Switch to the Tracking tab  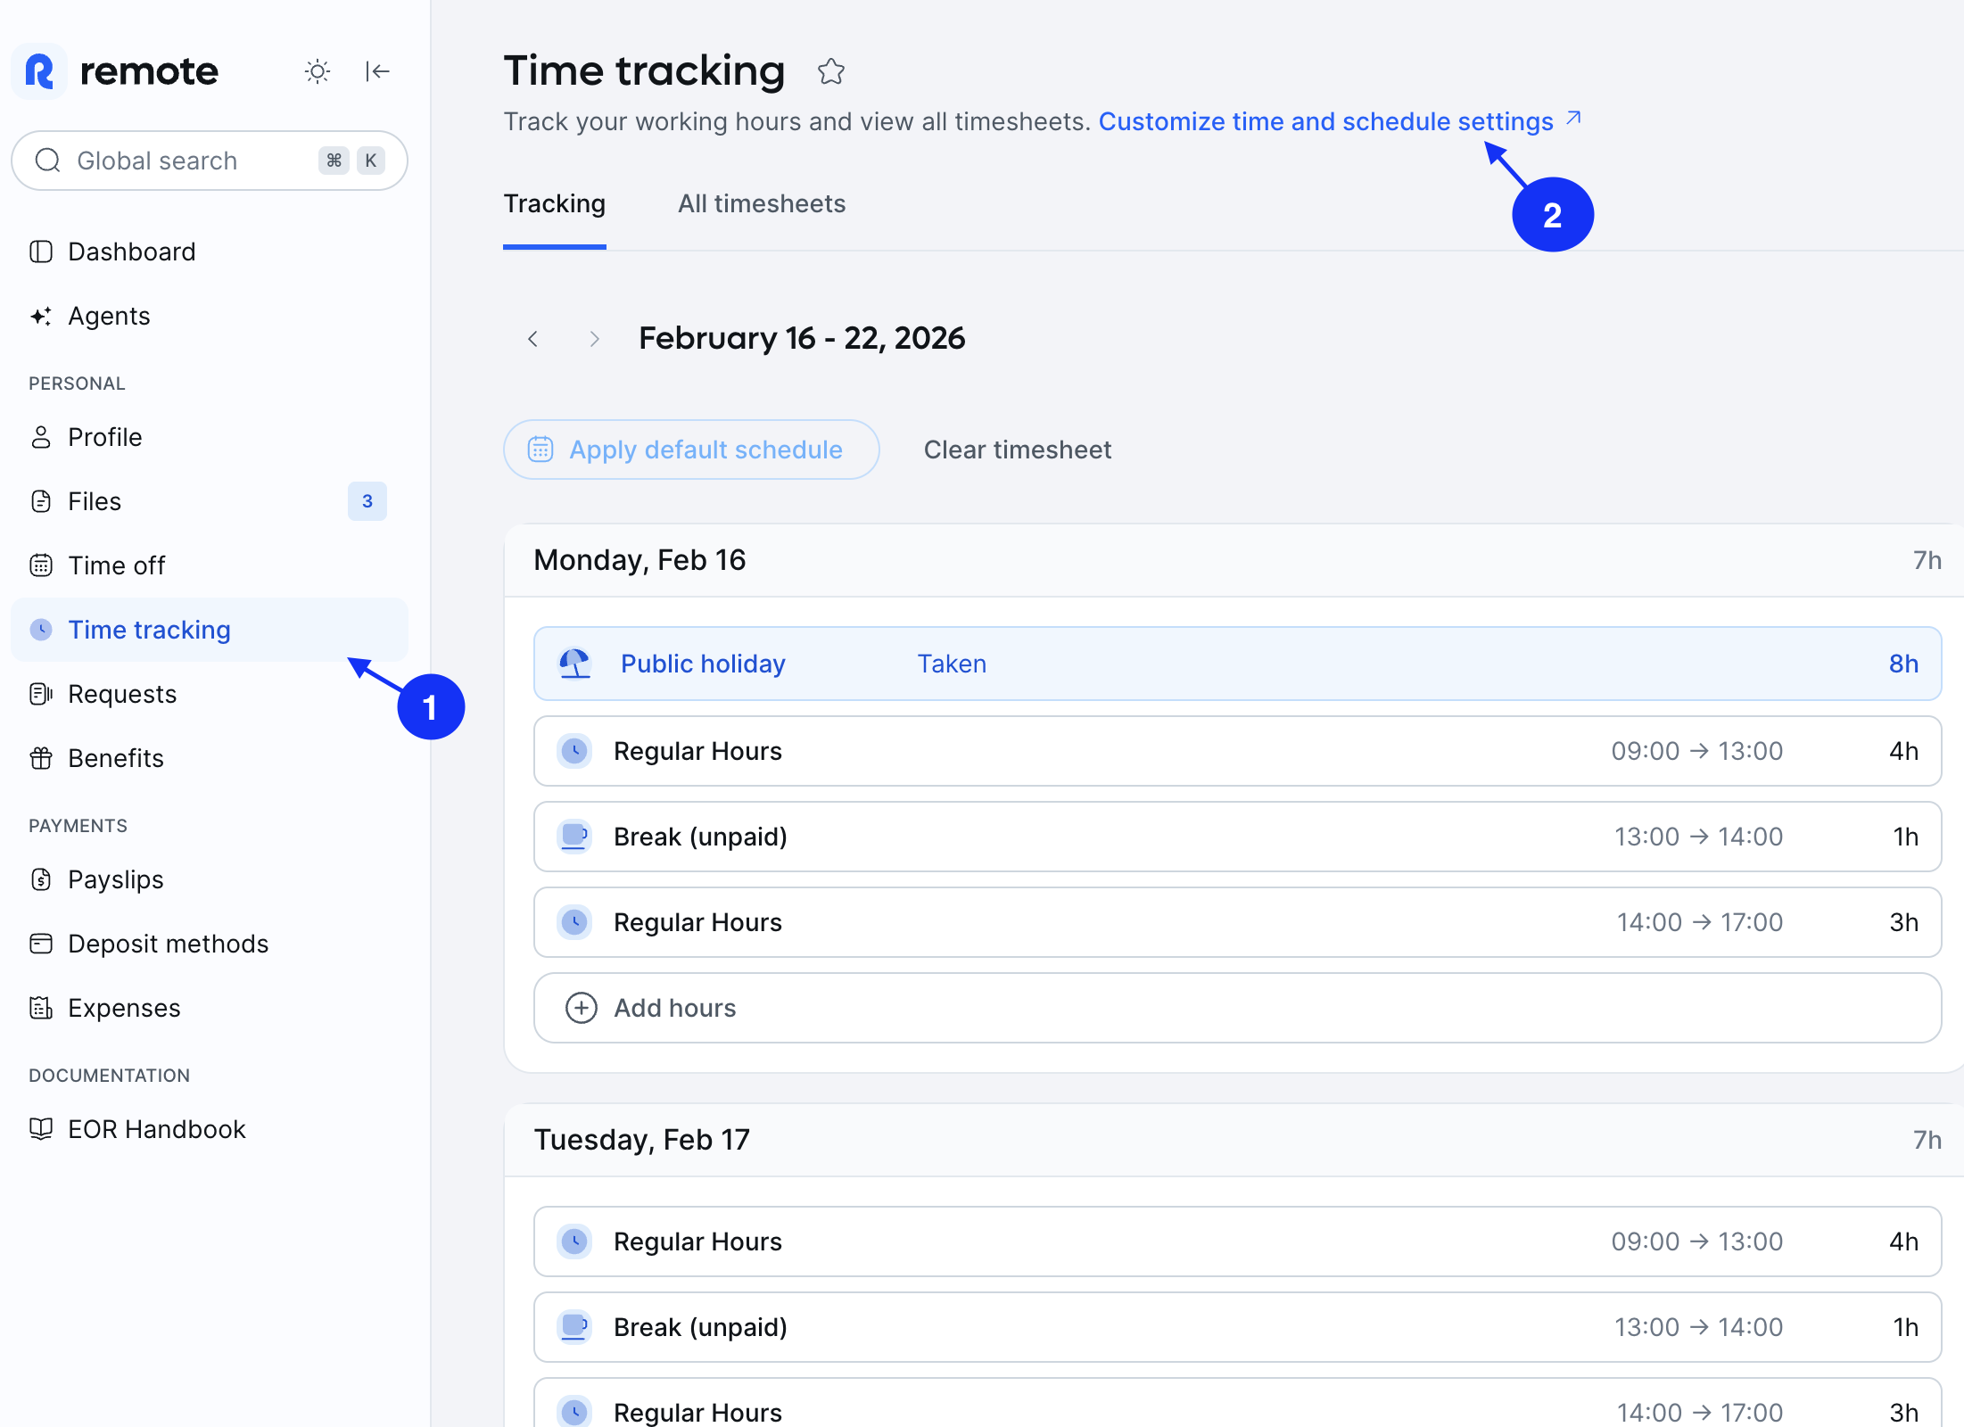pos(555,204)
